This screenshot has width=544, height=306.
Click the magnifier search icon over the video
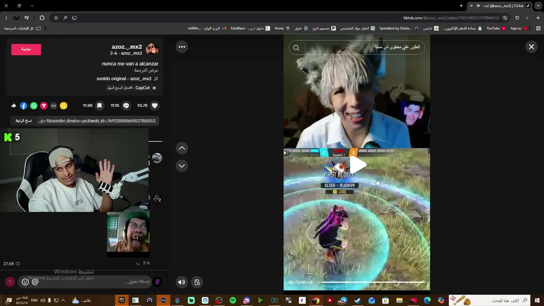click(296, 48)
